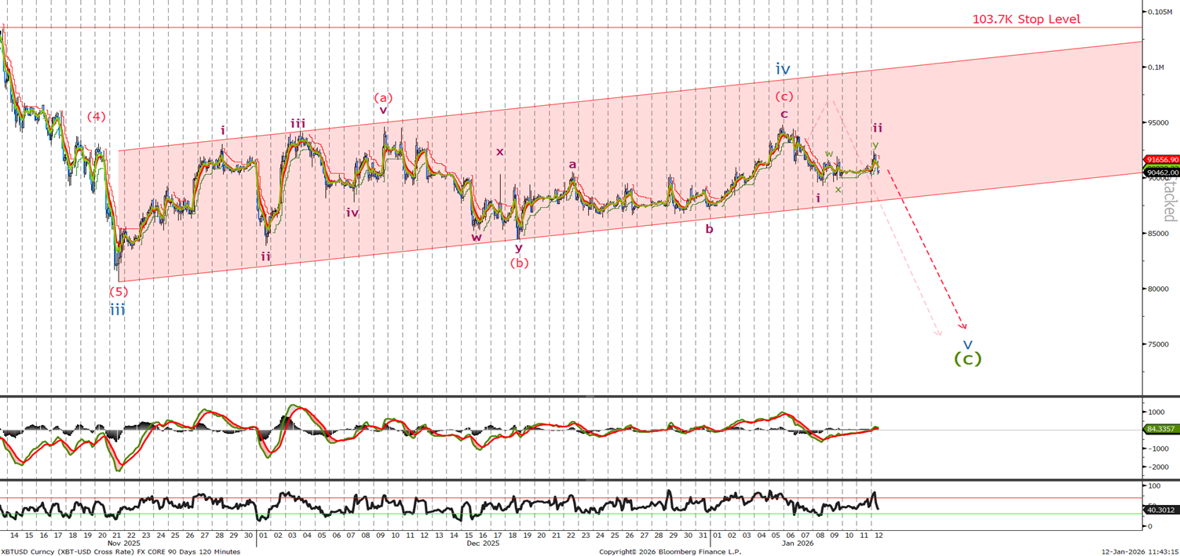Click the Dec 2025 time axis label
Viewport: 1180px width, 556px height.
[482, 543]
